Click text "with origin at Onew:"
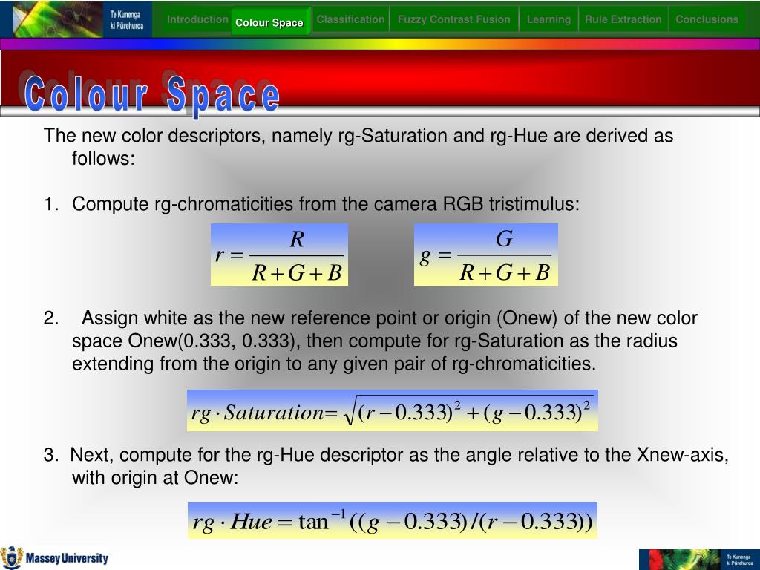The image size is (760, 570). 155,478
